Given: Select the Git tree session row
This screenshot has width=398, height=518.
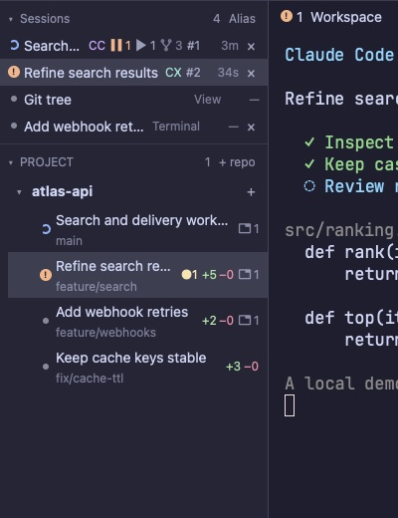Looking at the screenshot, I should click(134, 100).
